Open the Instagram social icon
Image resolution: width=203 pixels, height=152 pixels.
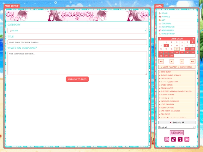(167, 139)
